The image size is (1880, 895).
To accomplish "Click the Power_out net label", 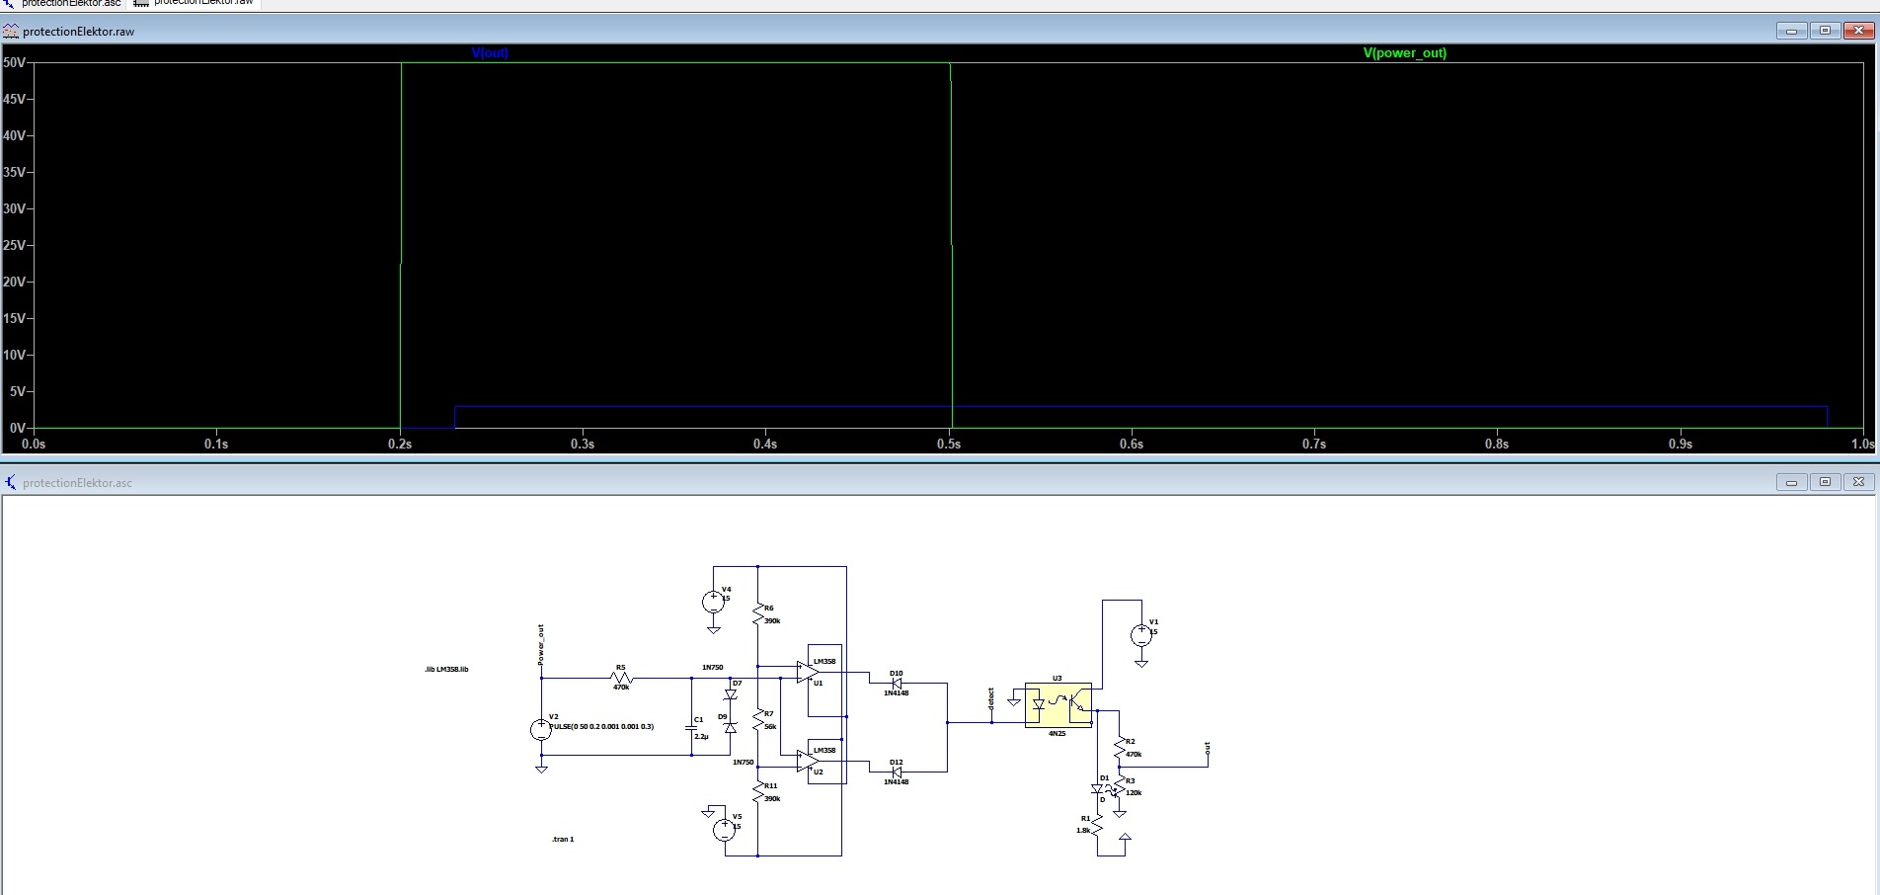I will coord(540,645).
